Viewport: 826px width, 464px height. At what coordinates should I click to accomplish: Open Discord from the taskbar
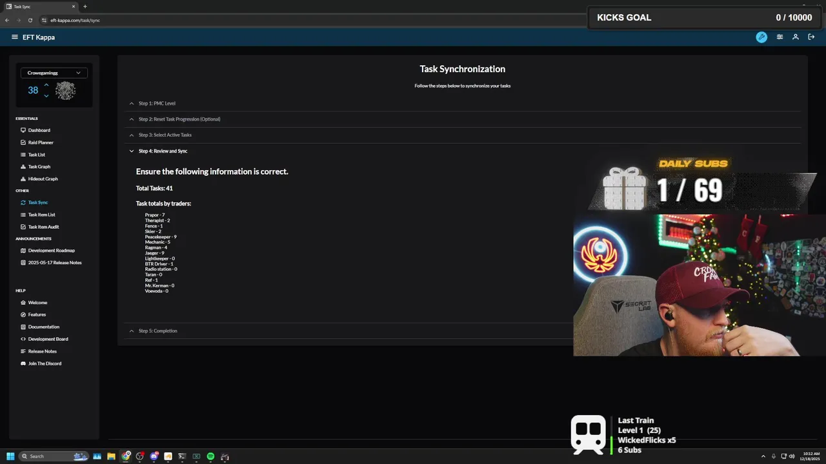(x=154, y=456)
